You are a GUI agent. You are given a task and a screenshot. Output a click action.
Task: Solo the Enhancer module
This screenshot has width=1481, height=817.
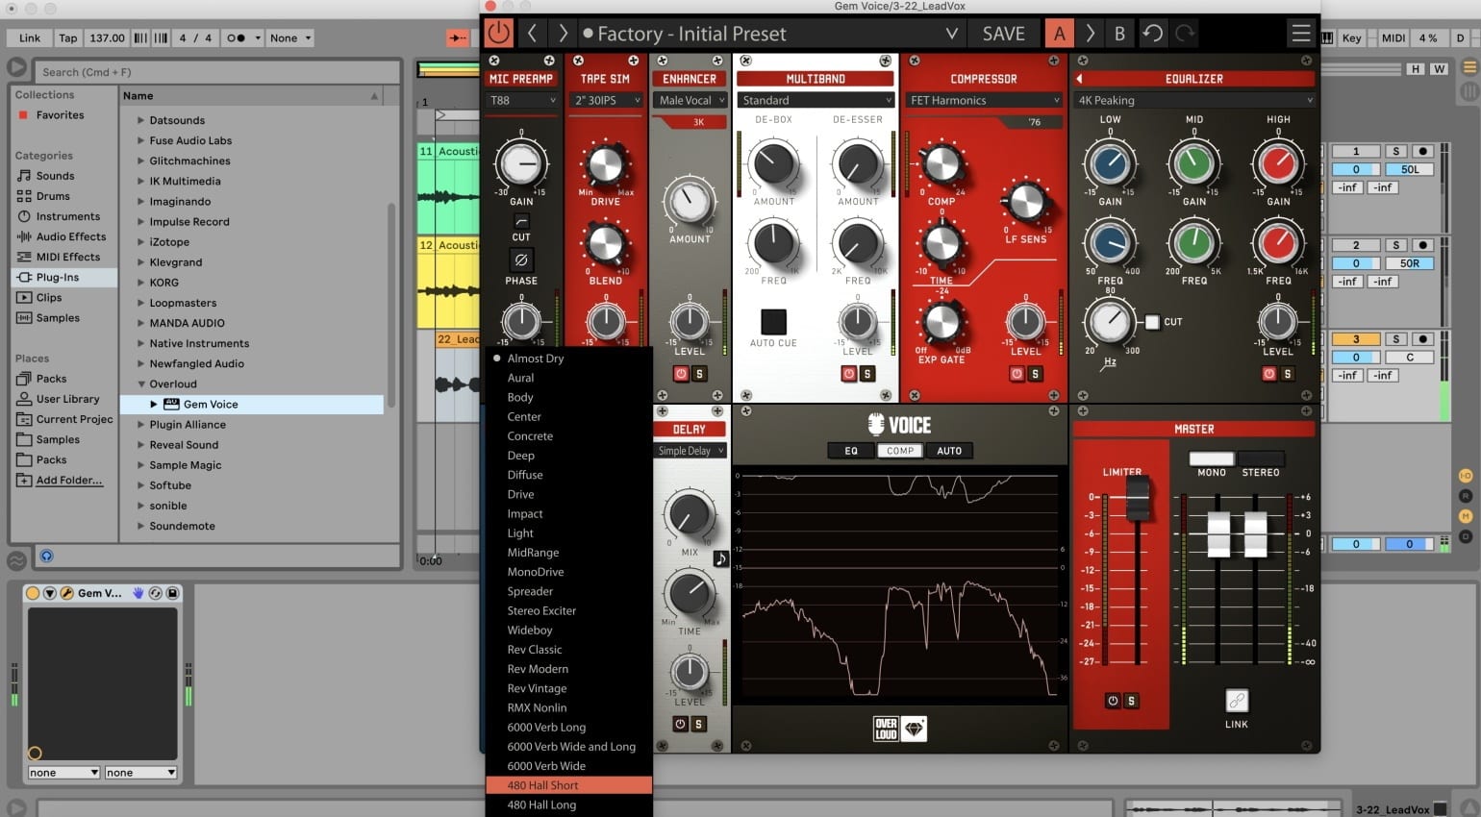pos(699,374)
